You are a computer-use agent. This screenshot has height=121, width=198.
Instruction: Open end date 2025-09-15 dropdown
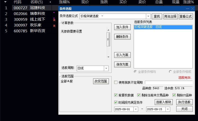click(168, 109)
